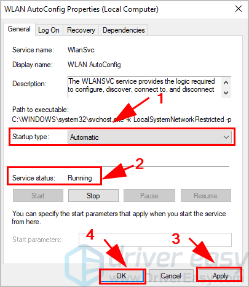Select the svchost executable path text
This screenshot has width=249, height=287.
[x=122, y=119]
